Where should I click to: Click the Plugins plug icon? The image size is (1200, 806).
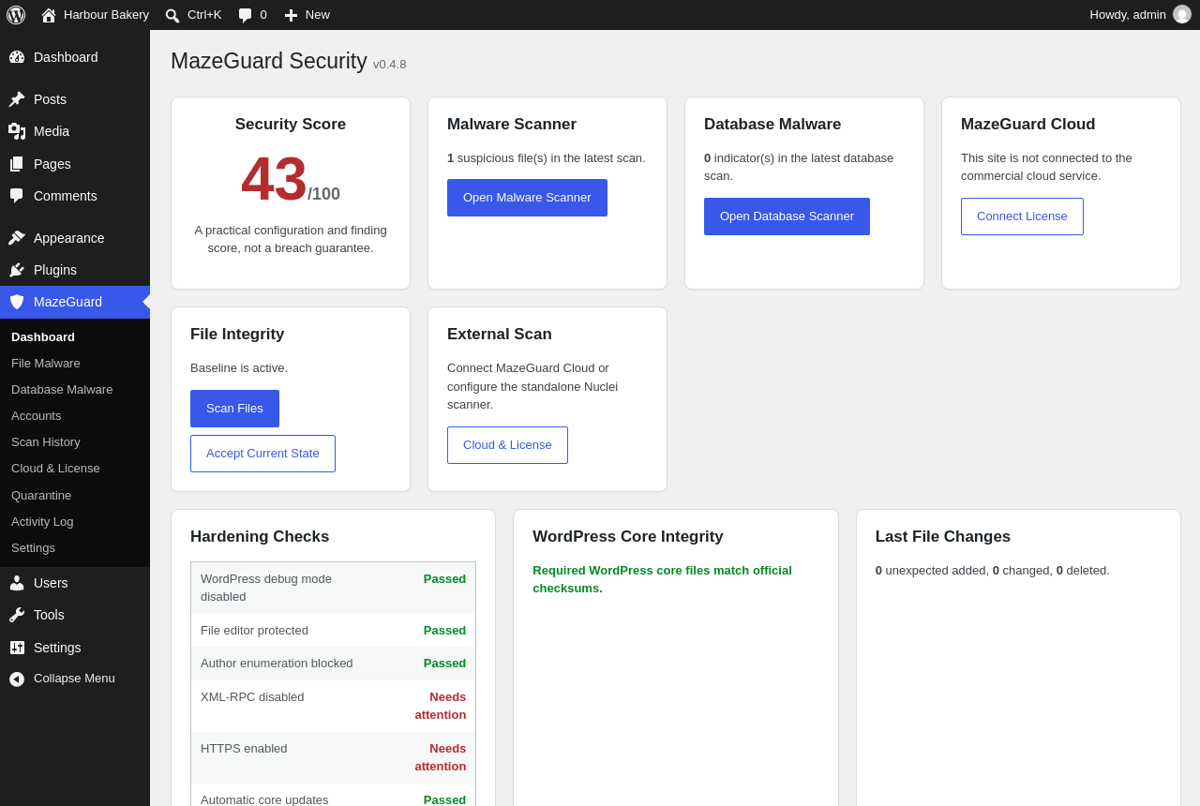pos(17,270)
